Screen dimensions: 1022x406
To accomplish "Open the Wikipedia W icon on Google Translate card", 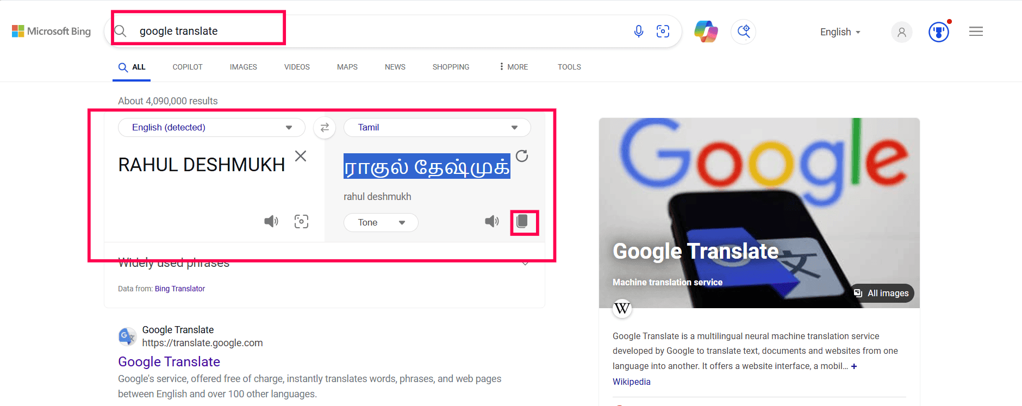I will point(622,309).
